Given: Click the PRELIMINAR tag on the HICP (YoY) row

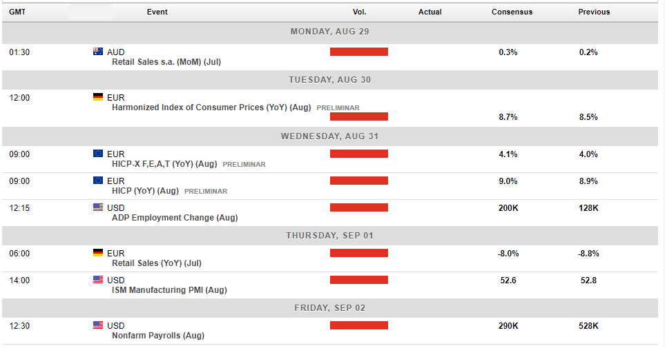Looking at the screenshot, I should pyautogui.click(x=206, y=192).
